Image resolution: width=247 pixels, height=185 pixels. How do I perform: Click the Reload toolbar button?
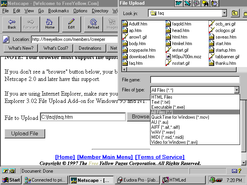[93, 24]
